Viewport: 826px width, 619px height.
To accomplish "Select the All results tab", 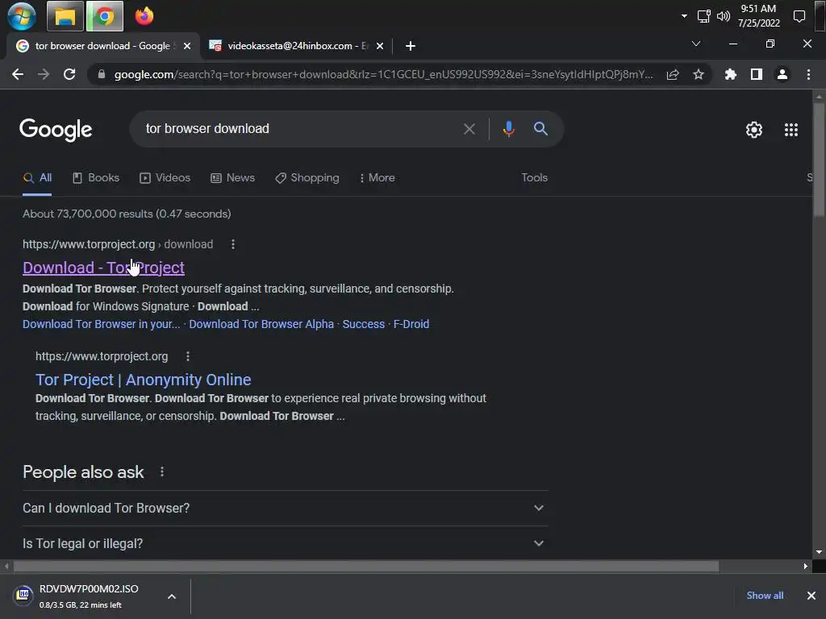I will click(37, 178).
